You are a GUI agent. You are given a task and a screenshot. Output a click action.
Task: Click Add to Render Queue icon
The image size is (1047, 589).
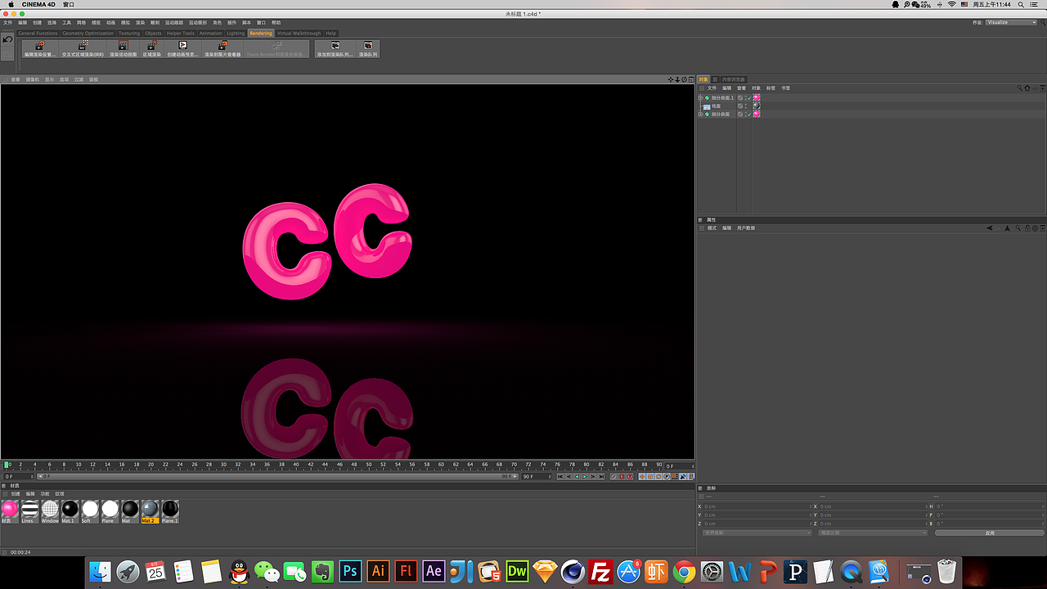click(335, 49)
